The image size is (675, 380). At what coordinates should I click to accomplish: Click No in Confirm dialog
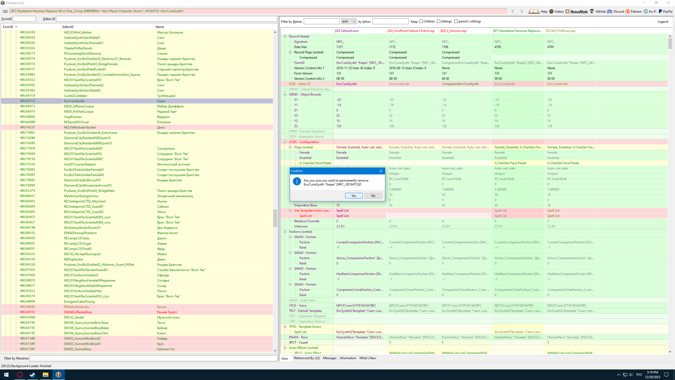[x=373, y=196]
